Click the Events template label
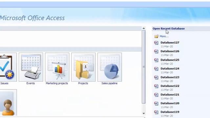210x118 pixels. pyautogui.click(x=31, y=83)
